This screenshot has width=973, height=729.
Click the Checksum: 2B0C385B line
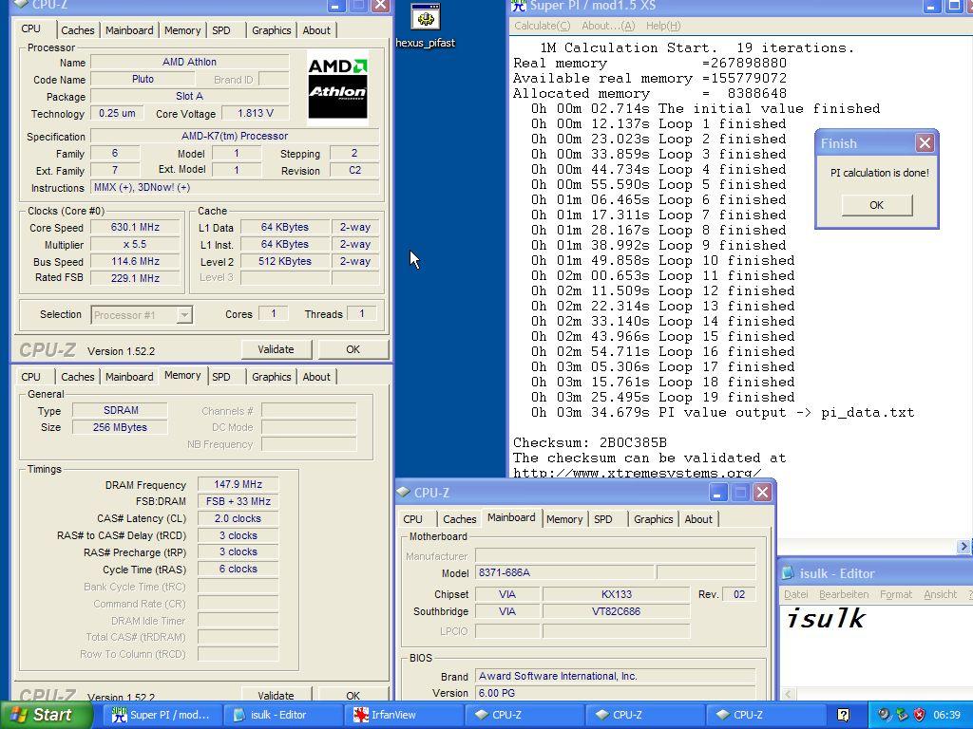589,442
